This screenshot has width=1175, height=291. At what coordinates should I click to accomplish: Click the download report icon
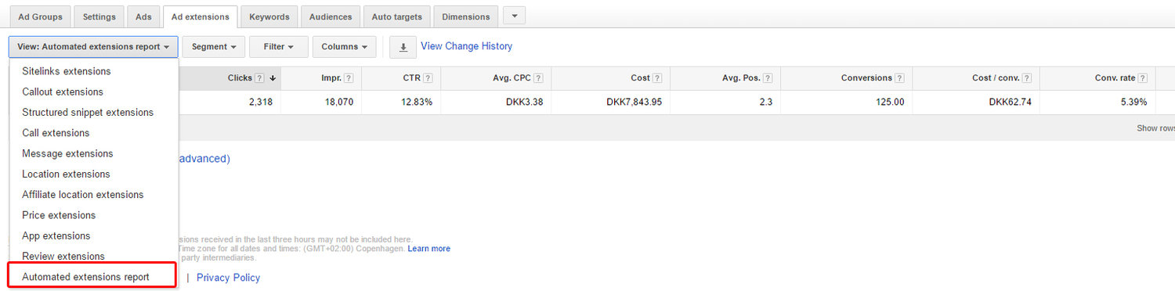pyautogui.click(x=403, y=47)
